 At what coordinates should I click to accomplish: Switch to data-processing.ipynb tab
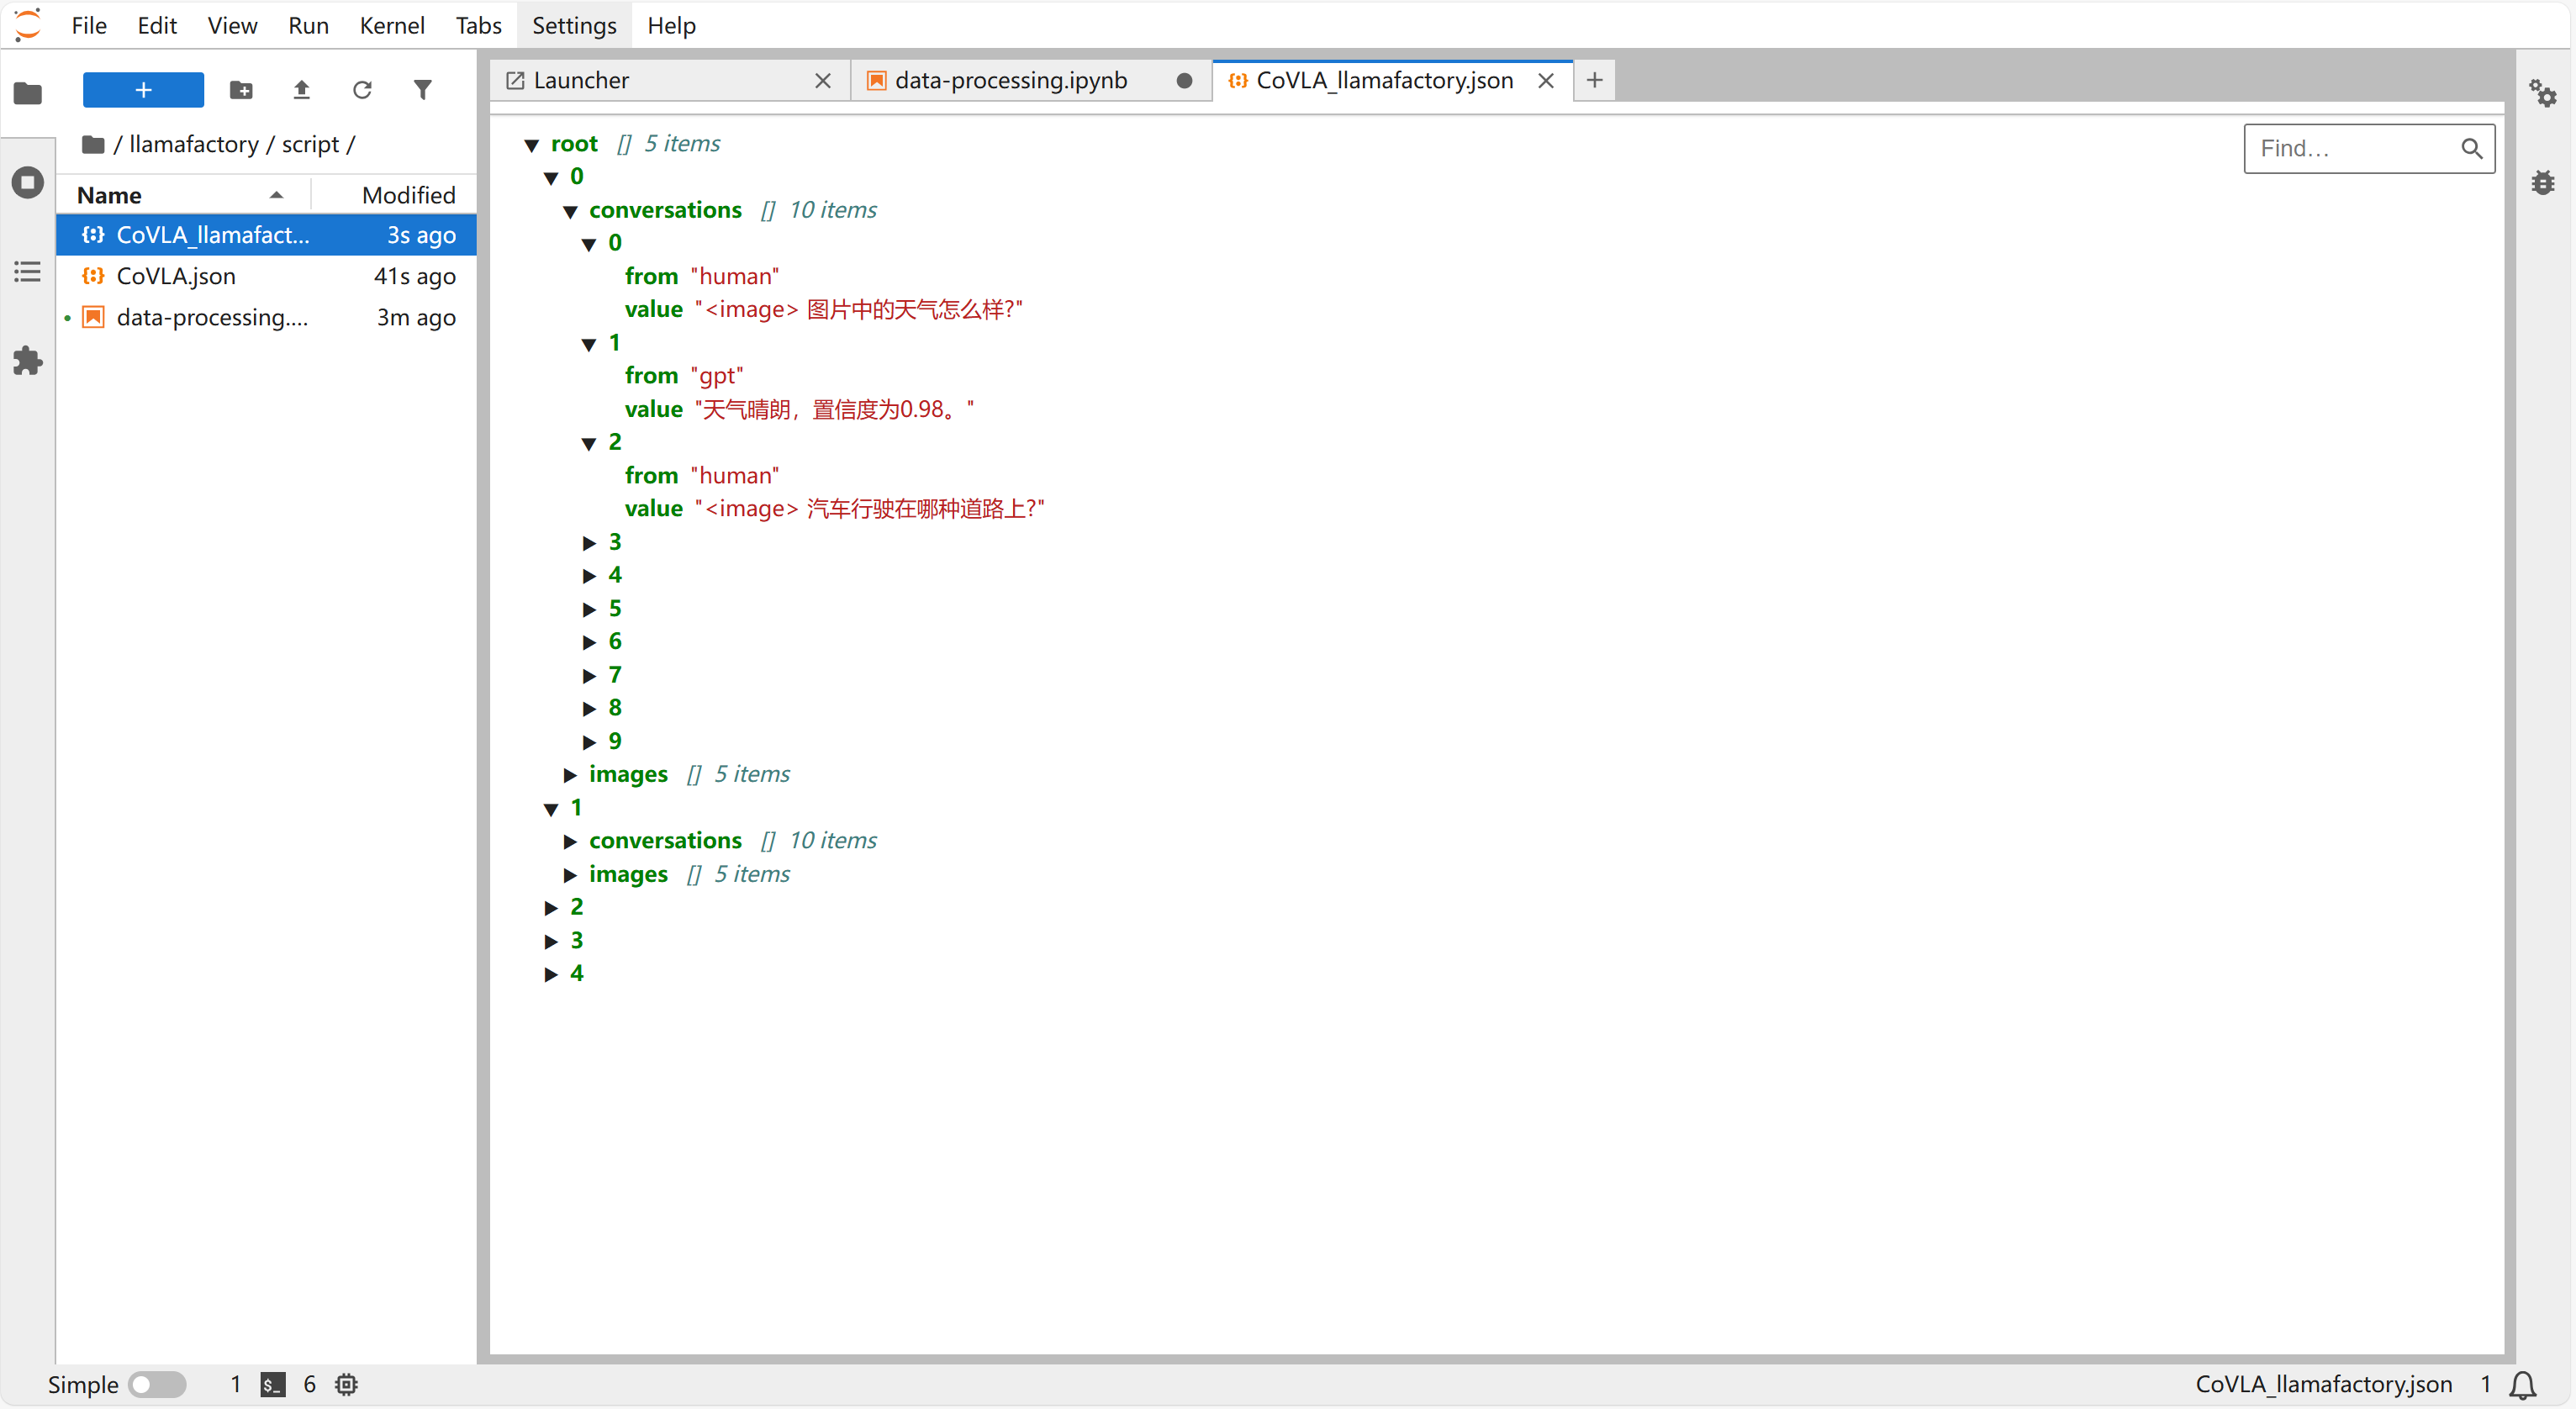tap(1010, 80)
